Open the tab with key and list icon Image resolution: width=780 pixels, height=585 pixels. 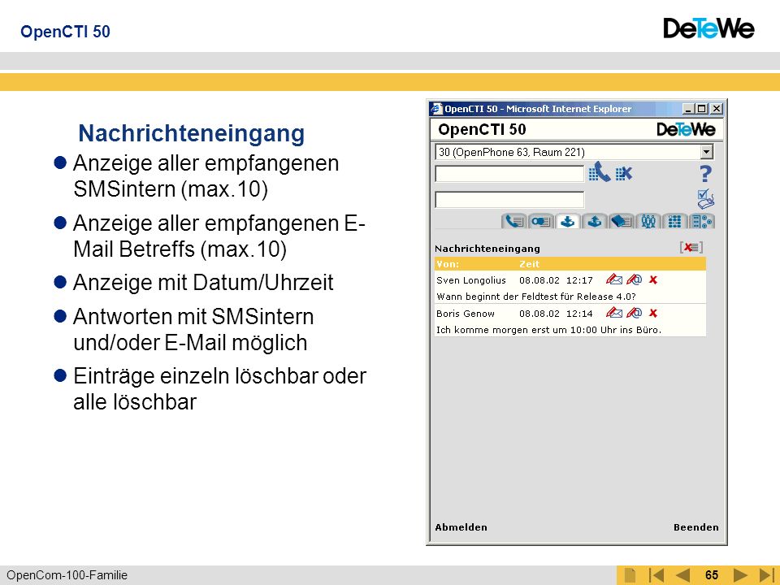pyautogui.click(x=541, y=221)
